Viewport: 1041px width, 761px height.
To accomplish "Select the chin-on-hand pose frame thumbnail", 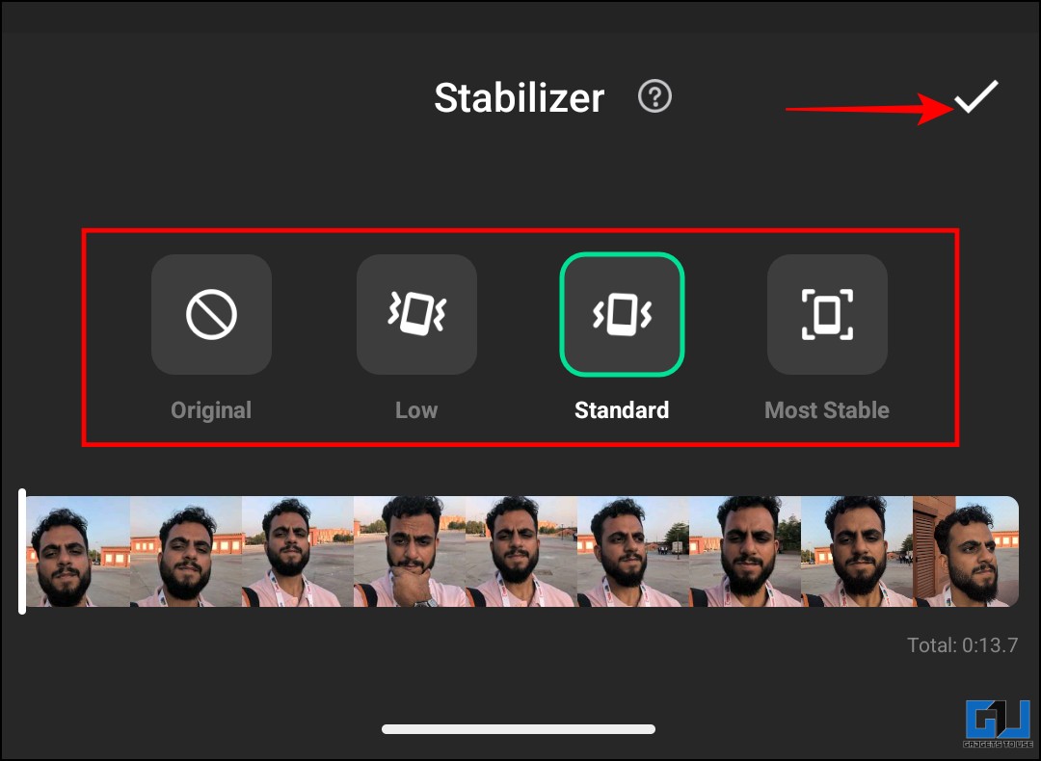I will tap(410, 551).
